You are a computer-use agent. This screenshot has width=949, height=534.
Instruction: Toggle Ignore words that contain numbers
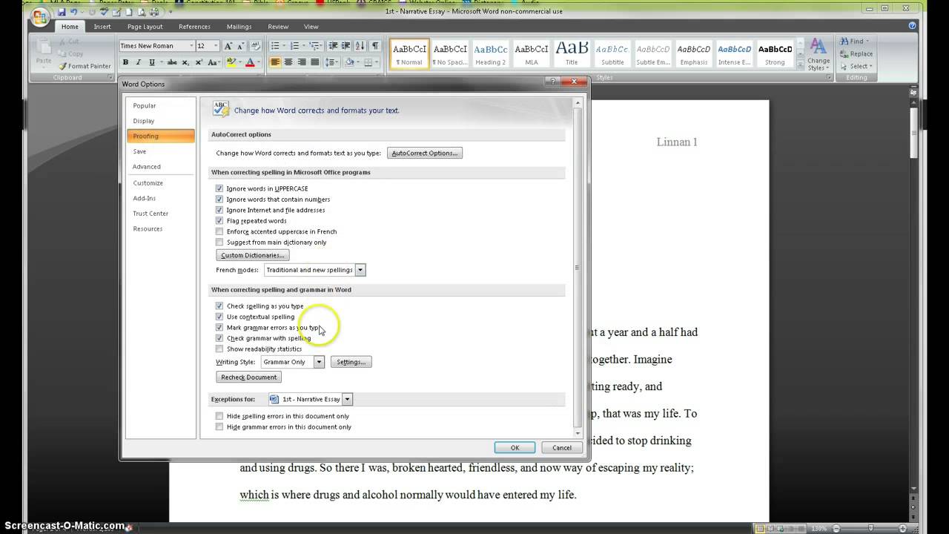[x=219, y=199]
